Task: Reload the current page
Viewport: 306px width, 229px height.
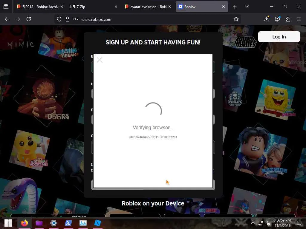Action: 29,19
